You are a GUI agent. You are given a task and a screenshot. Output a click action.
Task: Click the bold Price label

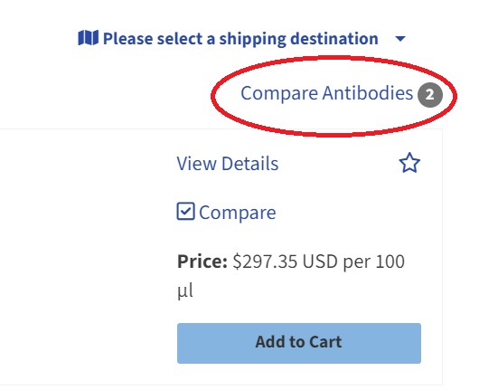coord(202,262)
